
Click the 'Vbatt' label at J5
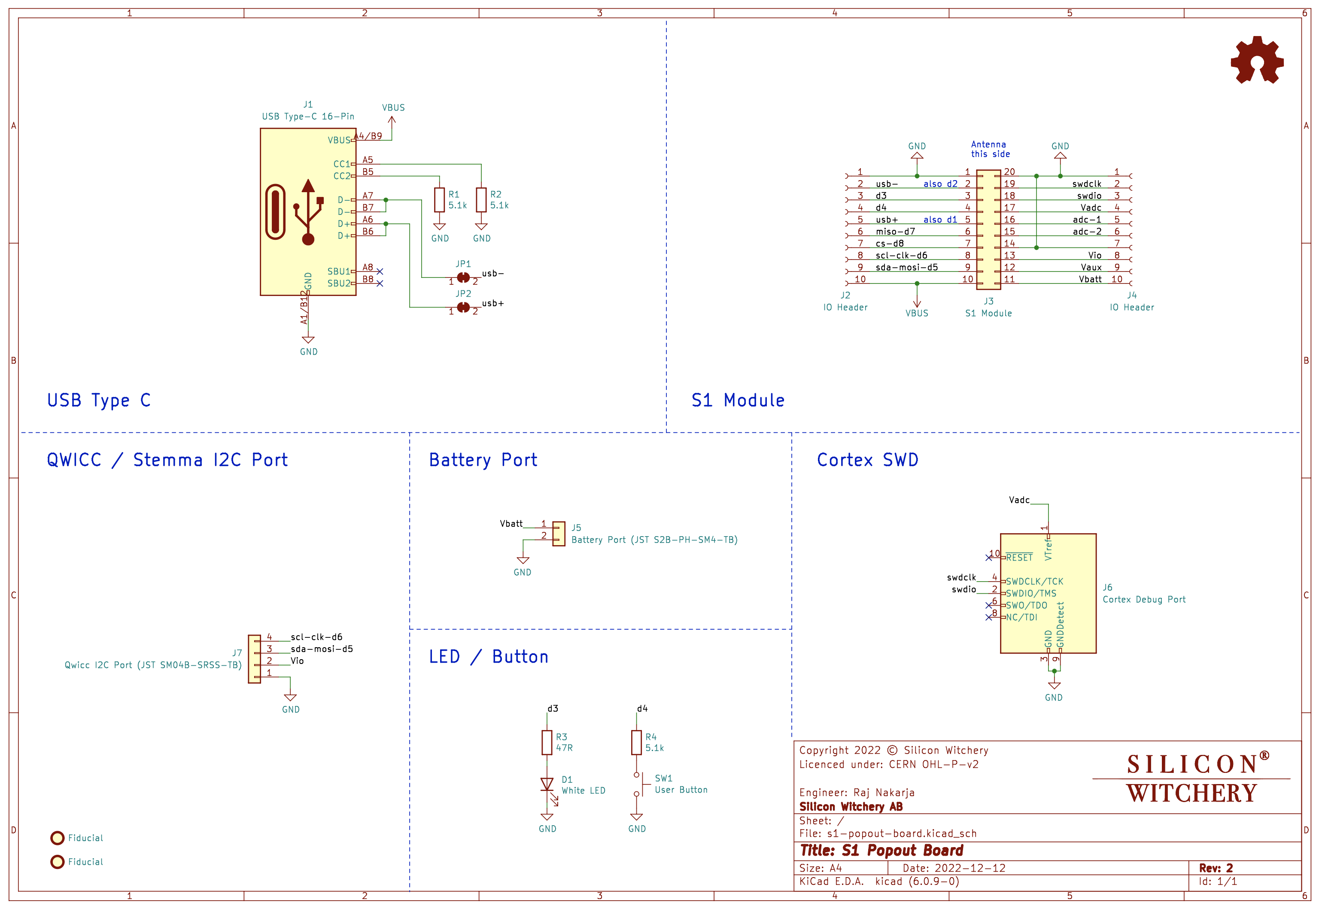point(511,523)
